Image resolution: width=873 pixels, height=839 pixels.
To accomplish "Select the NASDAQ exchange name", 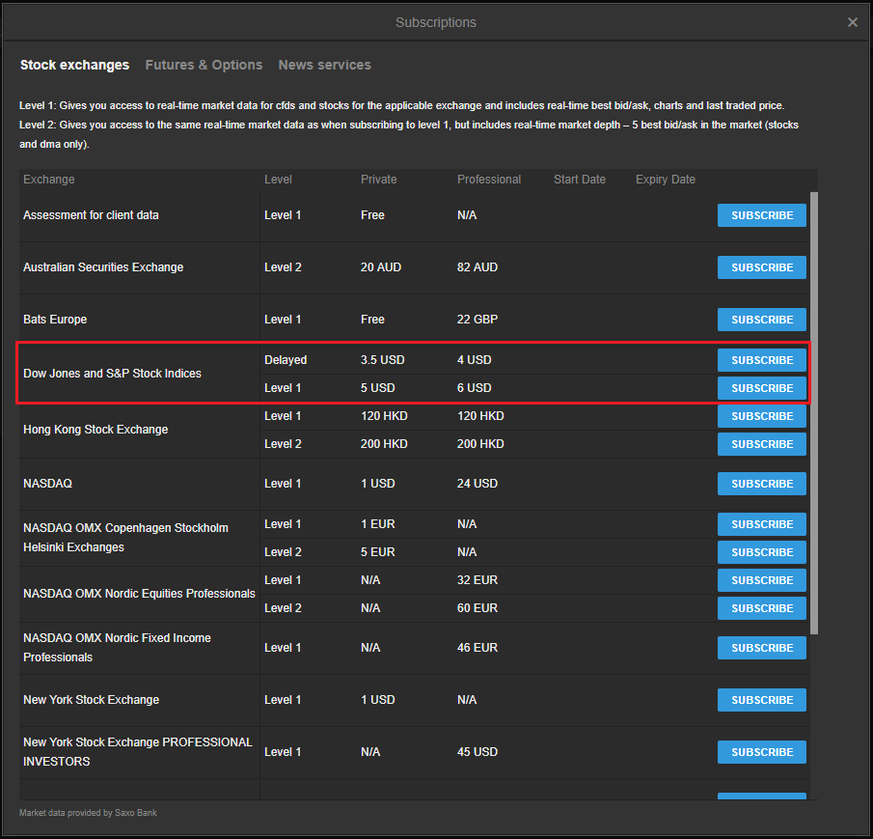I will tap(48, 484).
